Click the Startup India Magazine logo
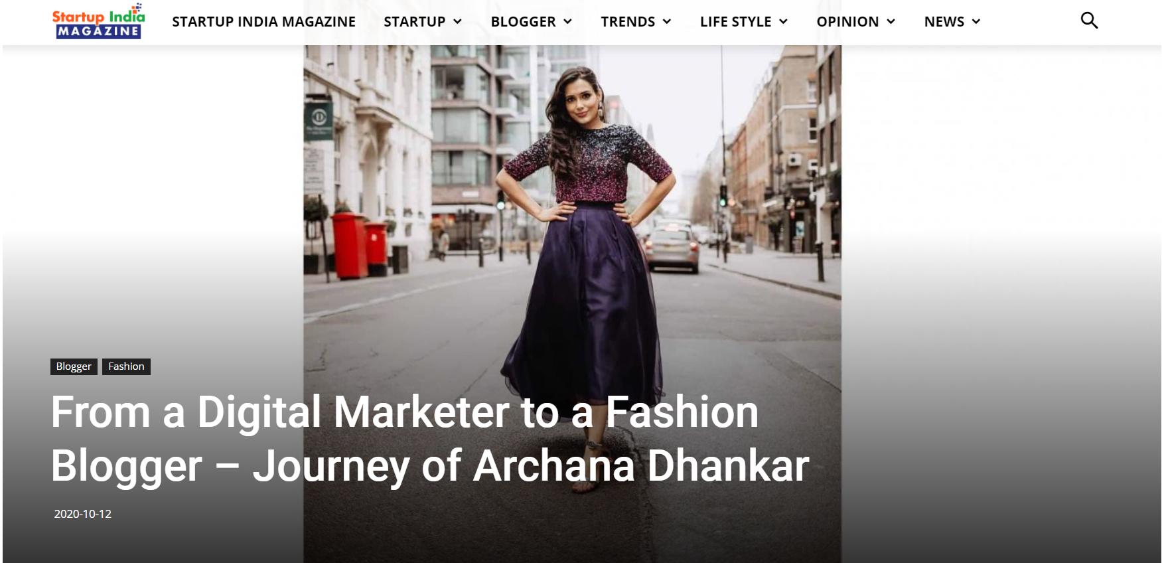Screen dimensions: 1162x563 point(98,21)
